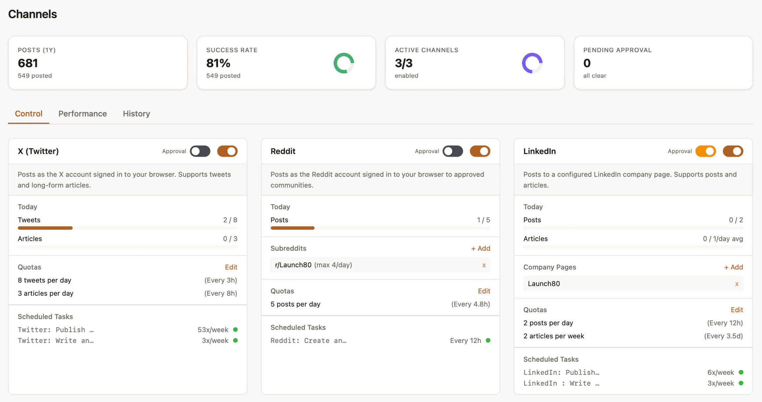Select the Reddit scheduled task entry
The image size is (762, 402).
coord(308,340)
